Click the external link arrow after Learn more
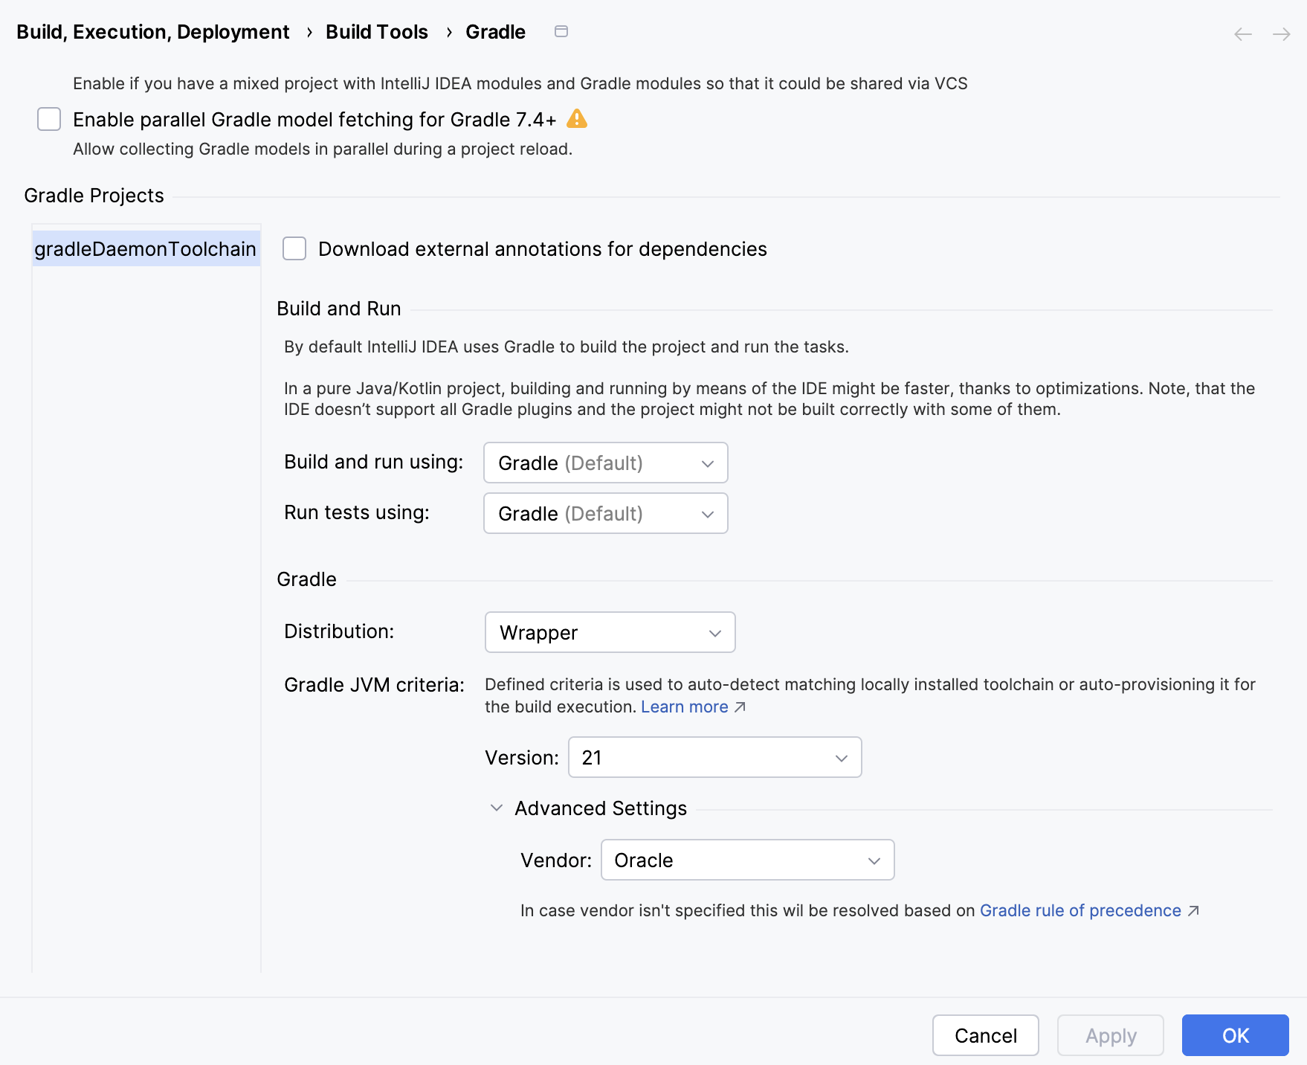Image resolution: width=1307 pixels, height=1065 pixels. point(740,707)
